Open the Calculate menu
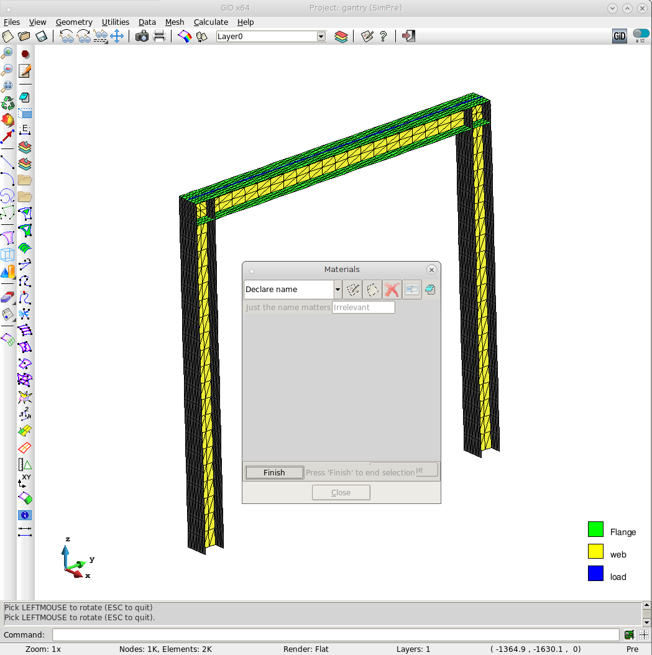 [x=211, y=22]
